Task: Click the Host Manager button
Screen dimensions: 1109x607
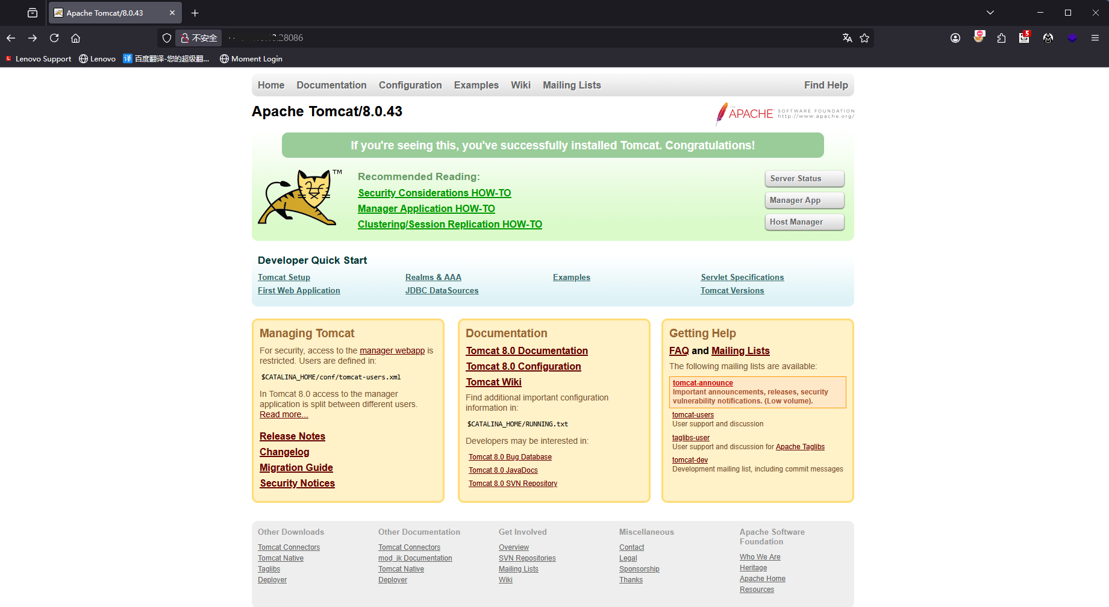Action: [x=805, y=222]
